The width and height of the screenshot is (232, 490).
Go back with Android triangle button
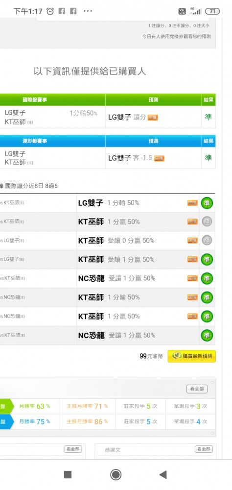coord(163,475)
